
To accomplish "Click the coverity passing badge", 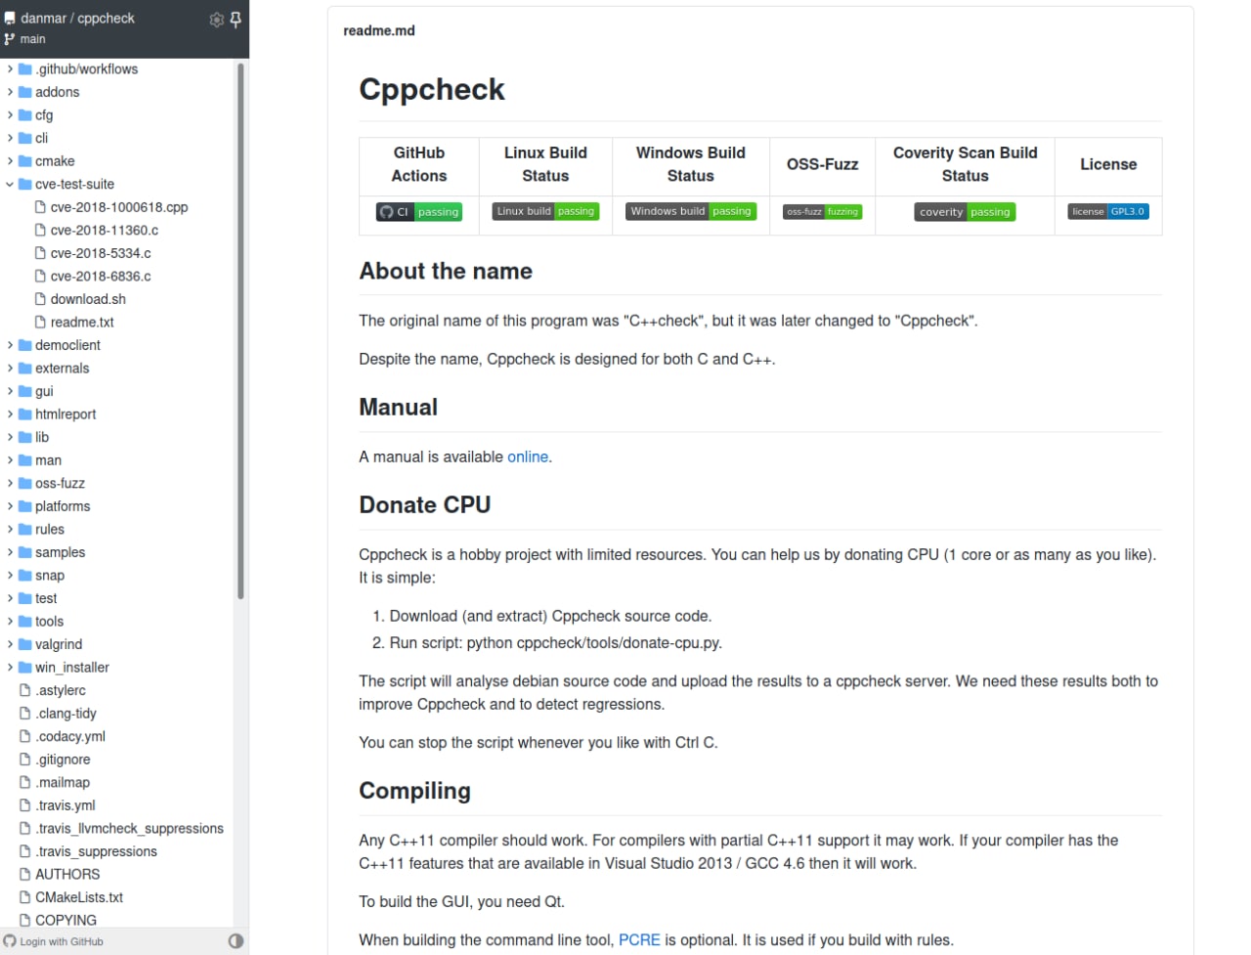I will [965, 212].
